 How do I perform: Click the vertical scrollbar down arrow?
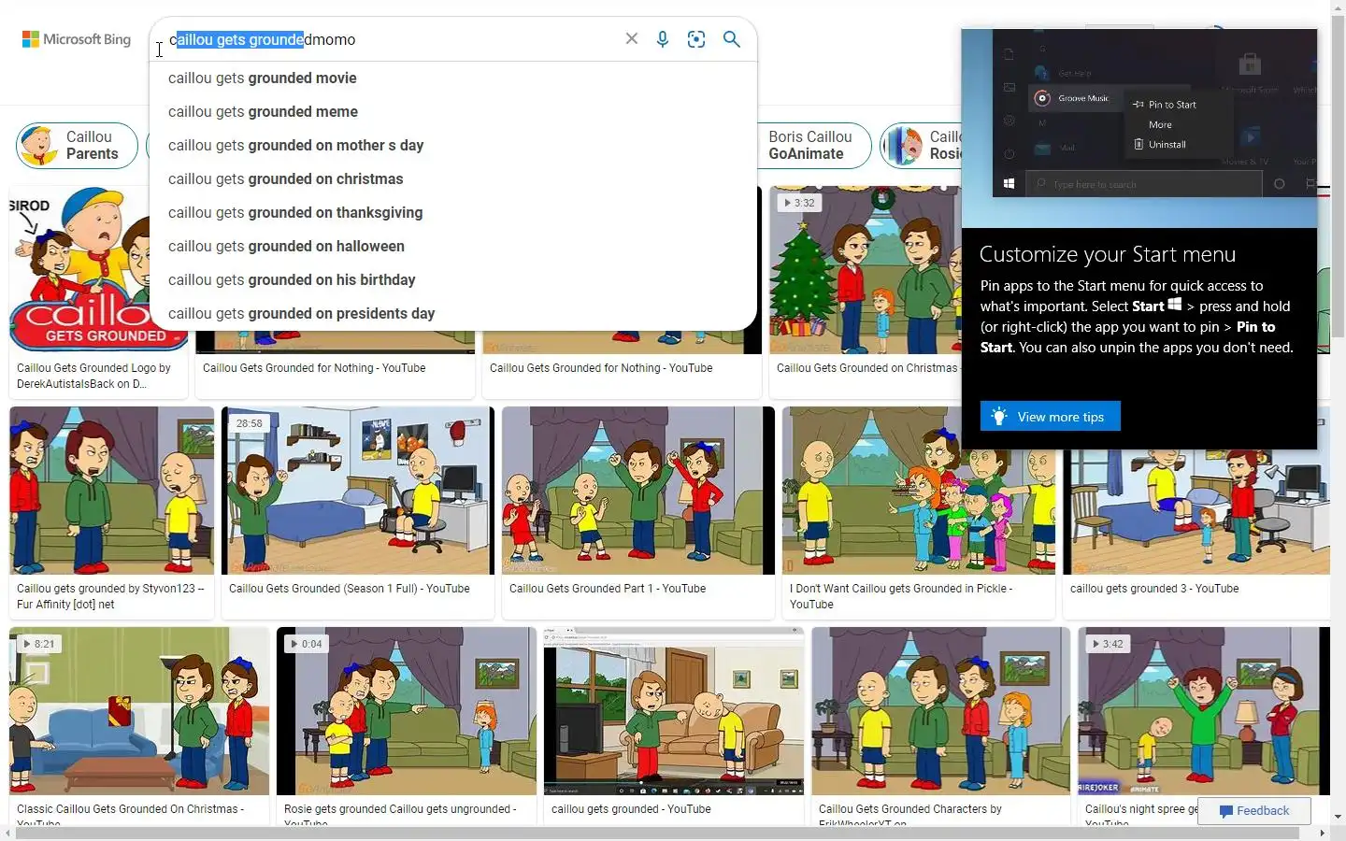[1339, 817]
